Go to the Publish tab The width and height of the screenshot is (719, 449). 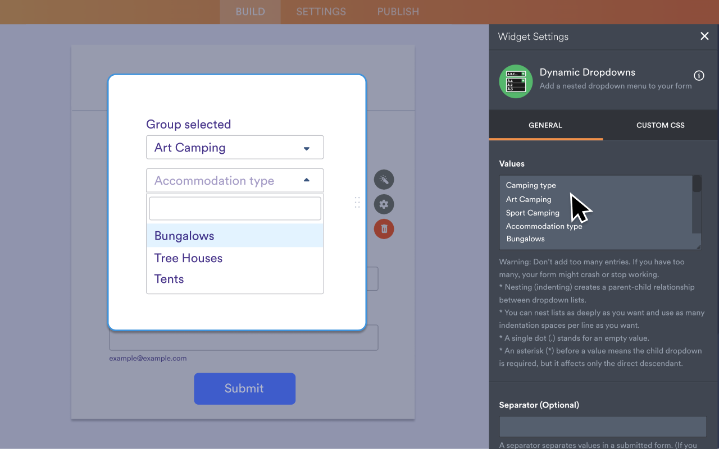[398, 12]
